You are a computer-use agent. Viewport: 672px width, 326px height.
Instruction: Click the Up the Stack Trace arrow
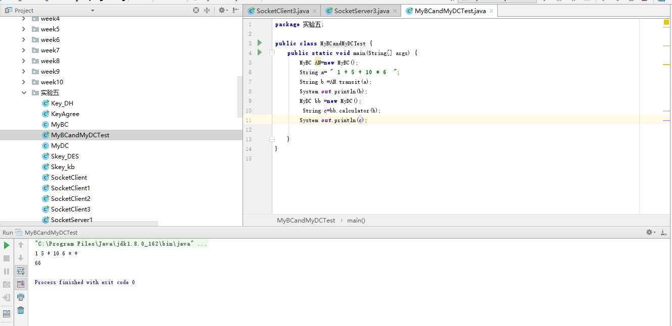[x=21, y=245]
